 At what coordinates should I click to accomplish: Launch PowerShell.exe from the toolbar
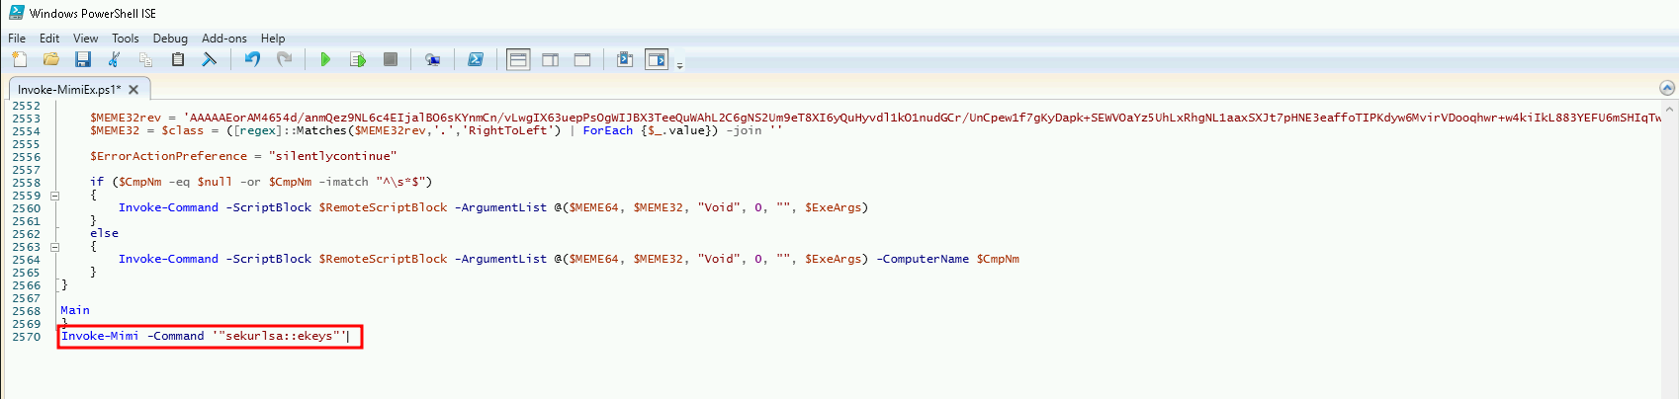476,60
